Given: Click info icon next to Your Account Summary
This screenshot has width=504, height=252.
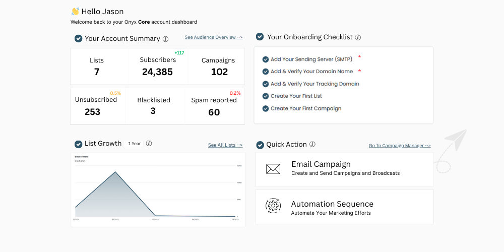Looking at the screenshot, I should pyautogui.click(x=166, y=39).
